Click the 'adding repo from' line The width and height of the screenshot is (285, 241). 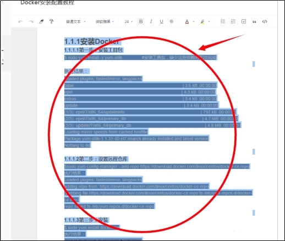click(x=136, y=187)
